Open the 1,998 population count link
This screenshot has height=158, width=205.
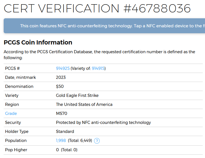point(61,141)
